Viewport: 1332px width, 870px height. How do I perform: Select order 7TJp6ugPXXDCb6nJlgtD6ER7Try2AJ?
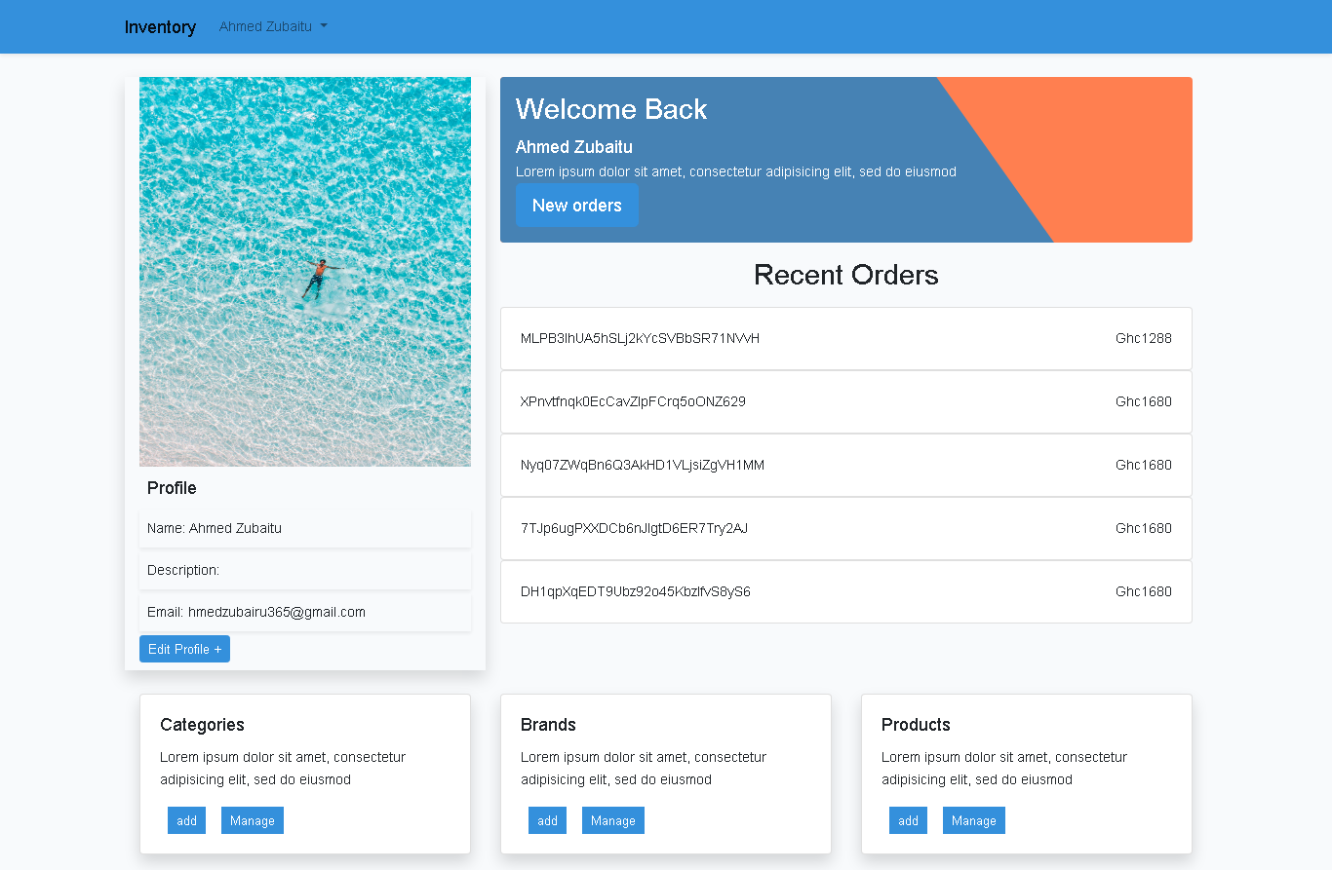click(x=846, y=528)
